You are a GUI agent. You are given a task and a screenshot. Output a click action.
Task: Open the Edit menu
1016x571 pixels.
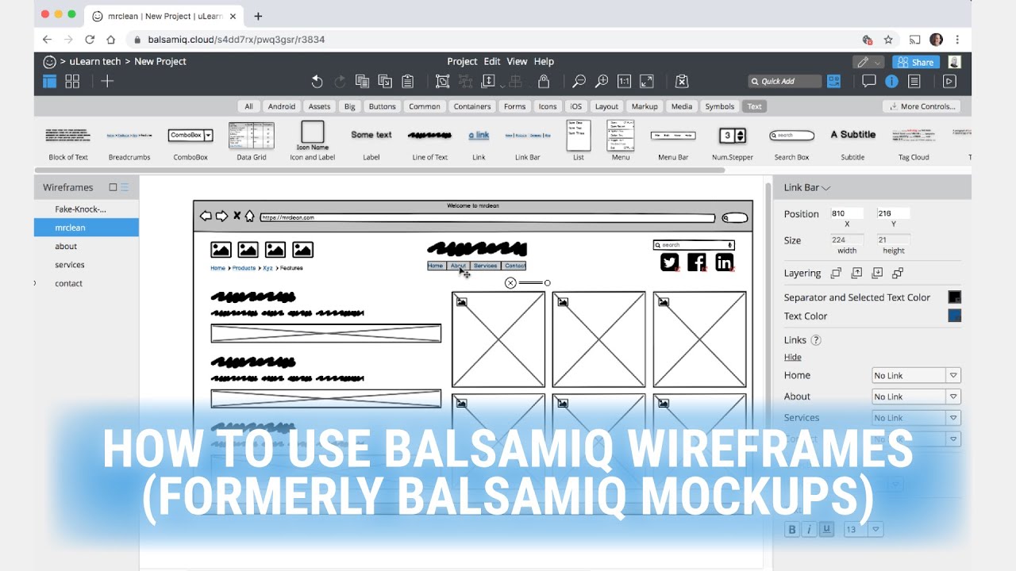tap(492, 61)
